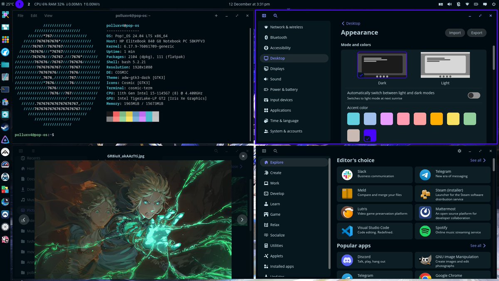This screenshot has width=499, height=281.
Task: Expand Popular apps See all chevron
Action: tap(484, 246)
